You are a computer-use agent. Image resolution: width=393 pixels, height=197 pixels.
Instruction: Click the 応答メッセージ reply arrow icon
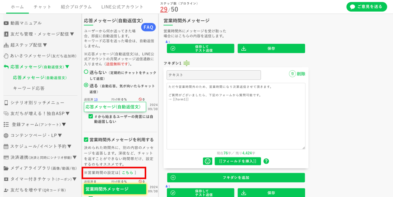point(6,67)
